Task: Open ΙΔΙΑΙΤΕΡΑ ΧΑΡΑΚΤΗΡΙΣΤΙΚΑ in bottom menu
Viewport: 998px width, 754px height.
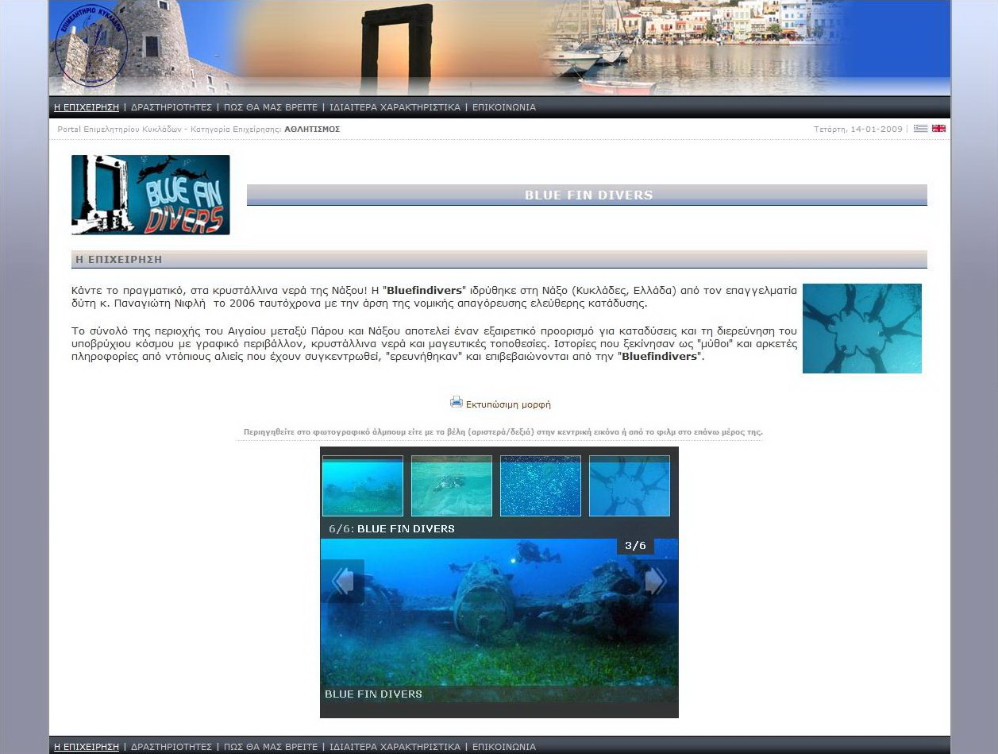Action: [x=395, y=747]
